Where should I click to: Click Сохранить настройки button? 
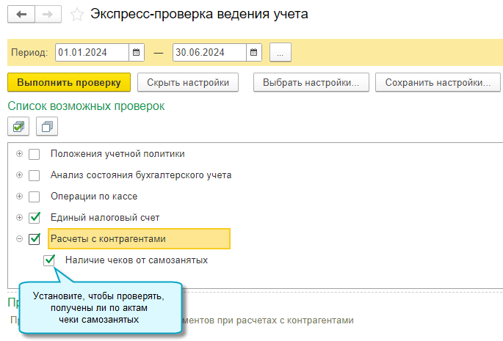pyautogui.click(x=437, y=82)
